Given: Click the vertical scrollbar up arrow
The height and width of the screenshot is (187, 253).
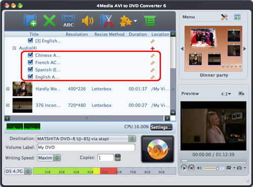Looking at the screenshot, I should (x=173, y=34).
